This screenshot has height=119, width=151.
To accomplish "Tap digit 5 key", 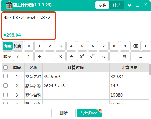I will (x=82, y=46).
